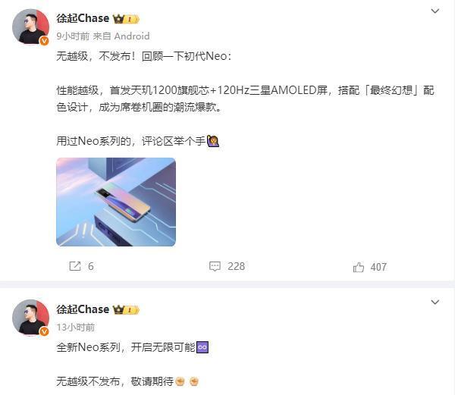The width and height of the screenshot is (455, 395).
Task: Click the crown VIP badge on the 9小时前 post
Action: click(x=126, y=19)
